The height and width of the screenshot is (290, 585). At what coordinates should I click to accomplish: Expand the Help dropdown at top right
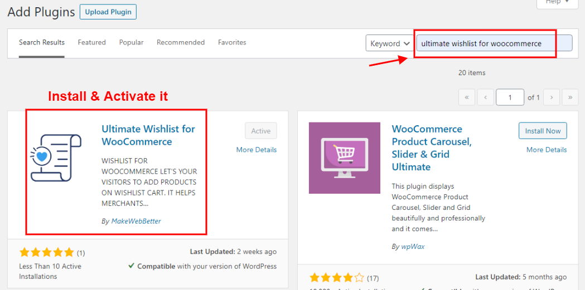tap(558, 3)
